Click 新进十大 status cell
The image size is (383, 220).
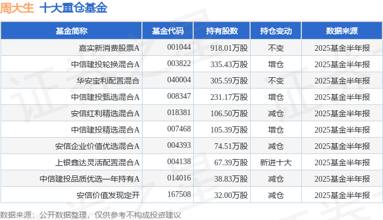tap(276, 162)
